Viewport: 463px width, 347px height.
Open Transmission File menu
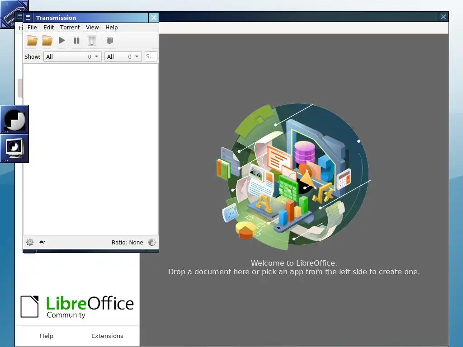32,28
